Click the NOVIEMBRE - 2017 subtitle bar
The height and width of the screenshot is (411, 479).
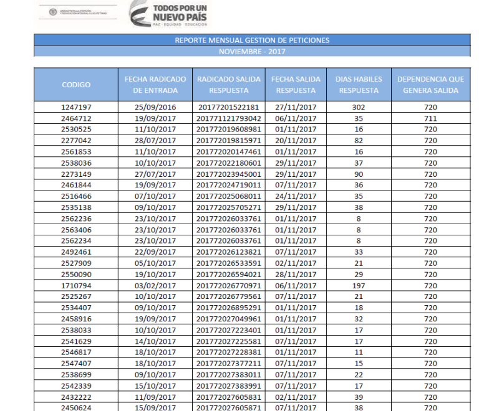pos(252,52)
